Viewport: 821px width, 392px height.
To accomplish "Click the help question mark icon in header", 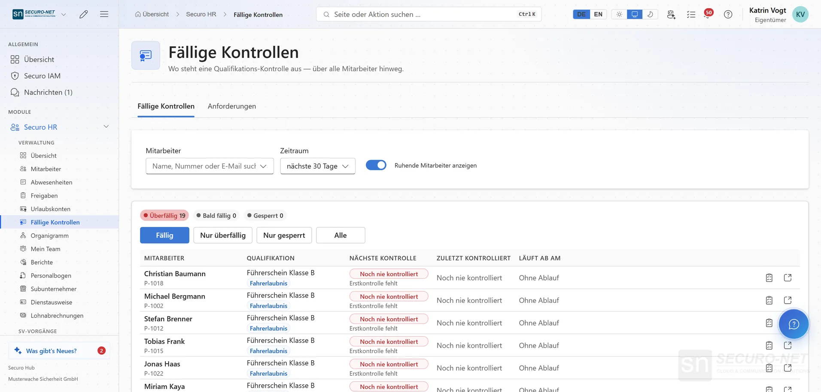I will coord(728,14).
